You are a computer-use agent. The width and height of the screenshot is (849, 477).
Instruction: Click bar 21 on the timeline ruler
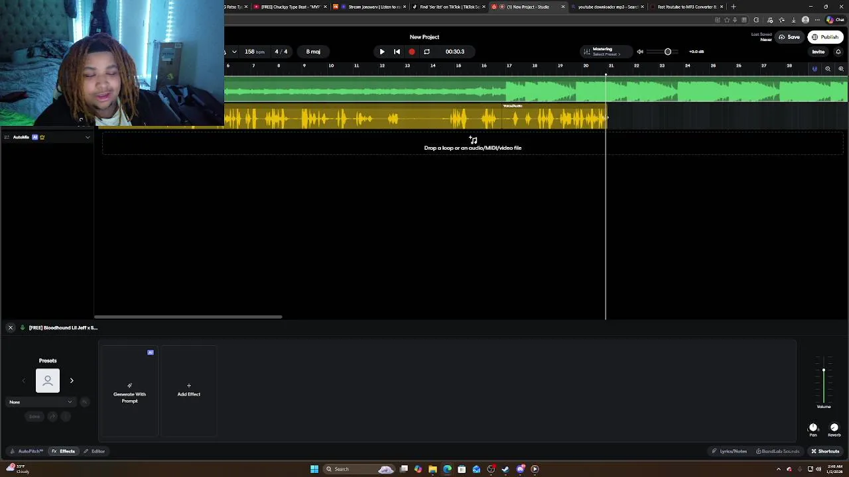click(611, 66)
